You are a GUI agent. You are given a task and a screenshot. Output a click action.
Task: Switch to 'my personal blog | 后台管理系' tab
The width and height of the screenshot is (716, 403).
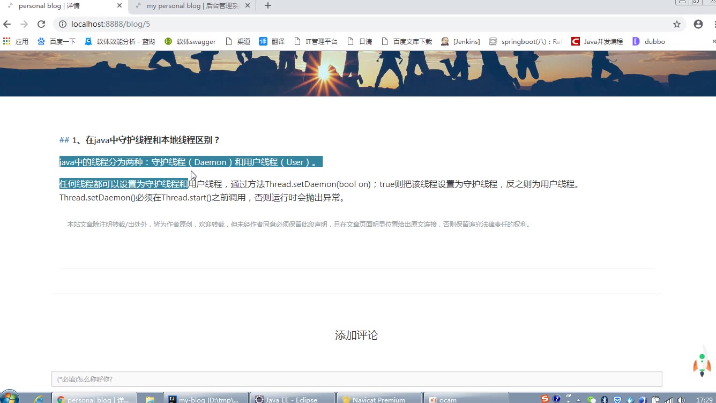tap(193, 6)
